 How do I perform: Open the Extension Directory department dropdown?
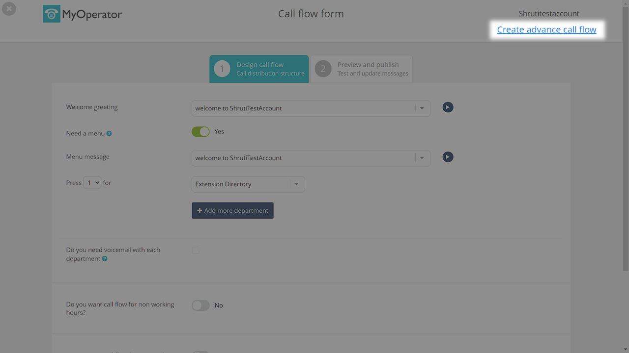(296, 184)
